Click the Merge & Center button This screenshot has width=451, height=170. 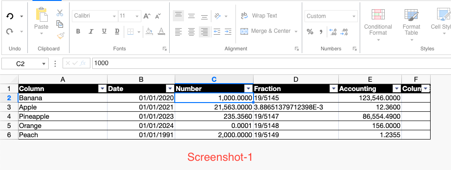tap(269, 31)
